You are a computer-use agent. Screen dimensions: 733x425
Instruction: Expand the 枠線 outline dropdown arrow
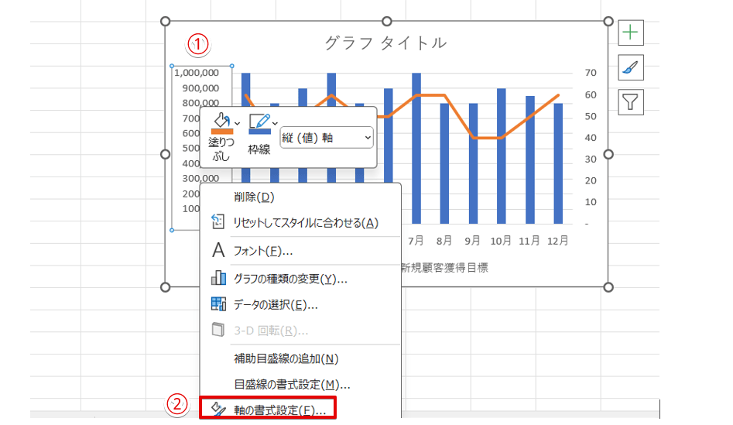click(275, 123)
